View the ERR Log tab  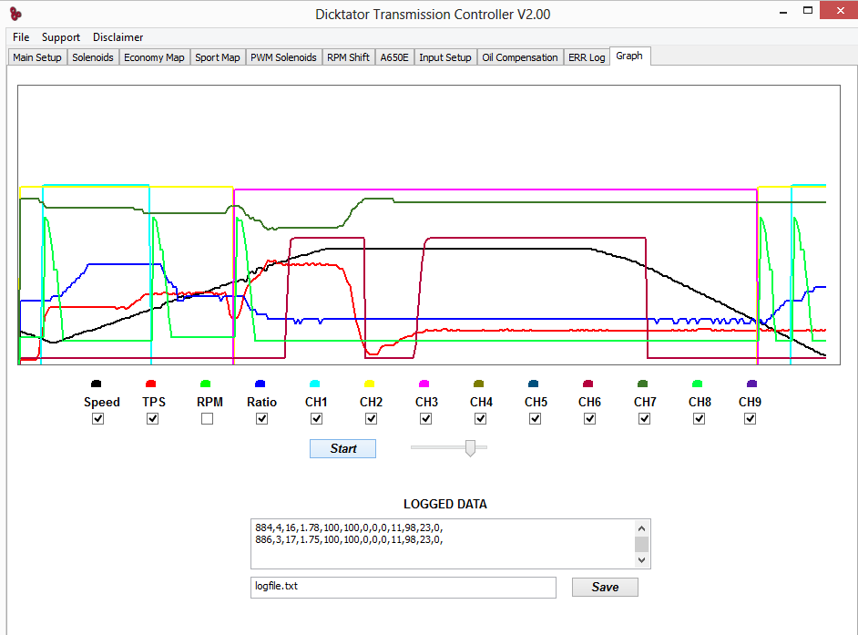587,57
